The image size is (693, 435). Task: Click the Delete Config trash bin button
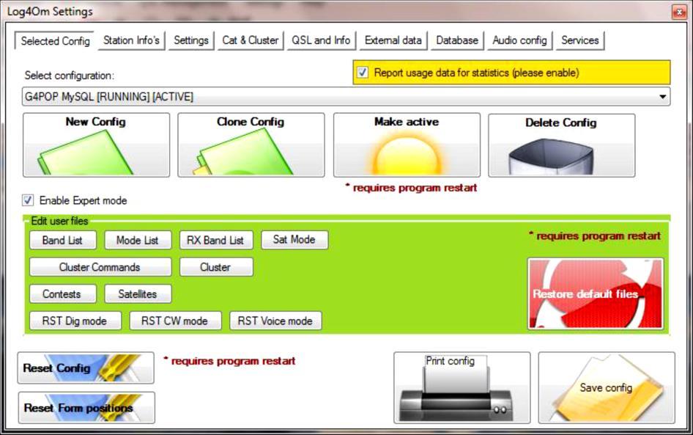pos(561,145)
